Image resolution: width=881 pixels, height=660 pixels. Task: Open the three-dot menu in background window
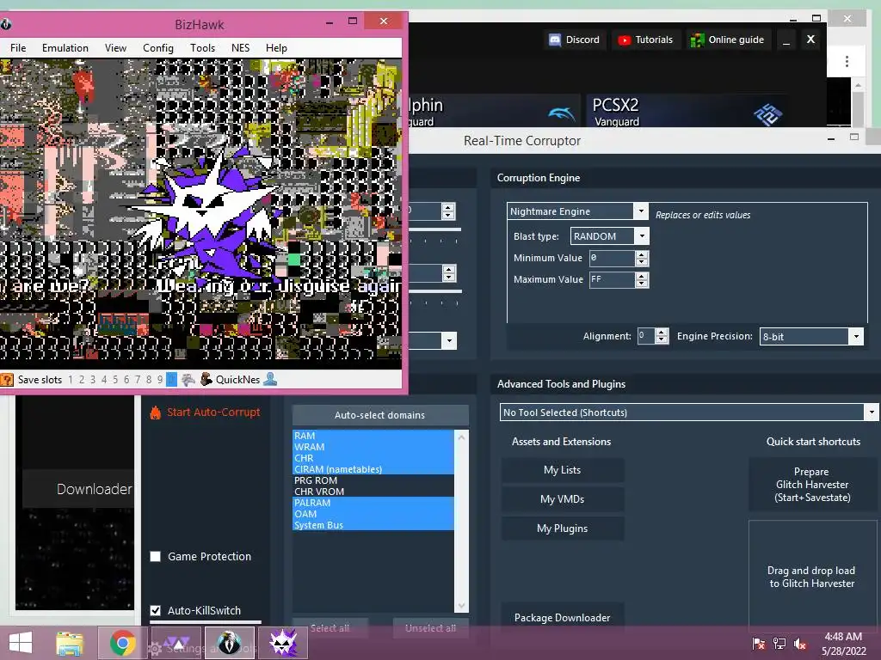tap(847, 61)
